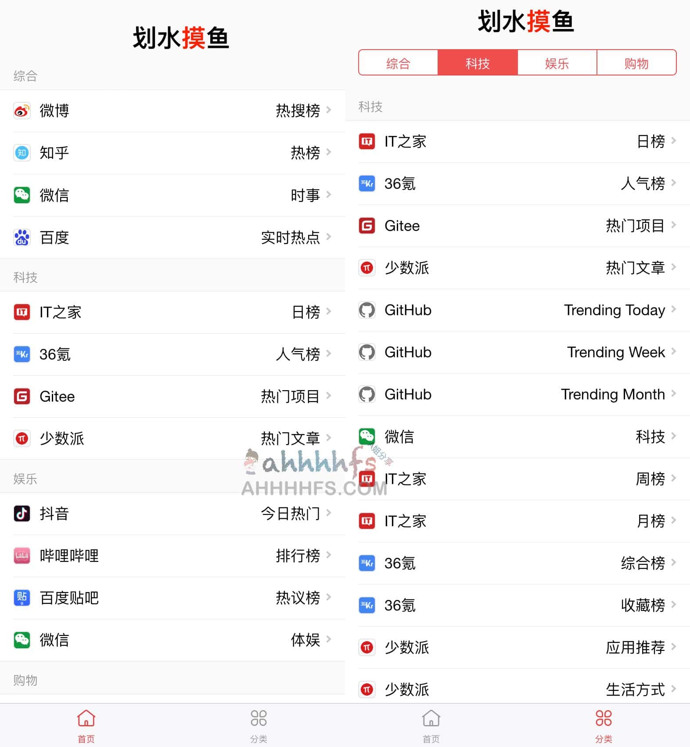Tap 首页 tab on right screen
This screenshot has width=690, height=747.
tap(431, 726)
